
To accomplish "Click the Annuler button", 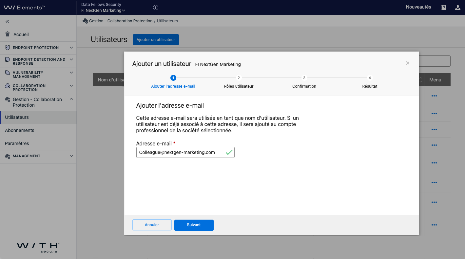I will 152,225.
